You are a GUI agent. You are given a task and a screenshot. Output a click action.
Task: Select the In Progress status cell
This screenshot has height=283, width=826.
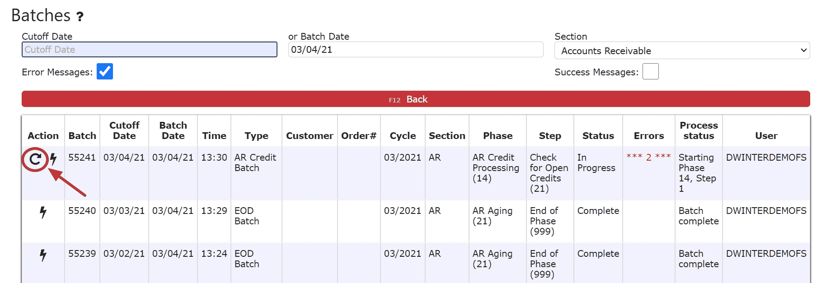[596, 162]
